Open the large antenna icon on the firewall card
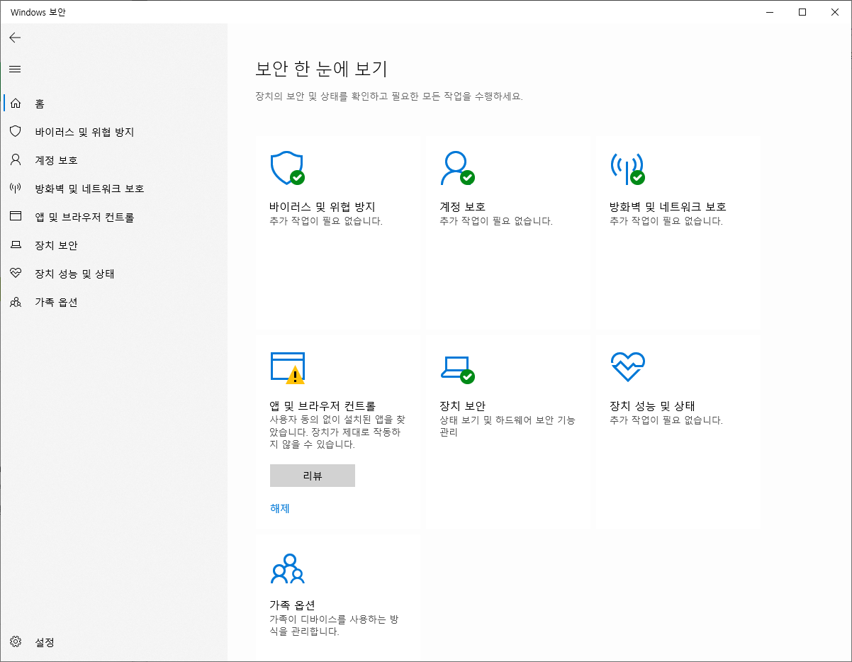The image size is (852, 662). coord(627,168)
